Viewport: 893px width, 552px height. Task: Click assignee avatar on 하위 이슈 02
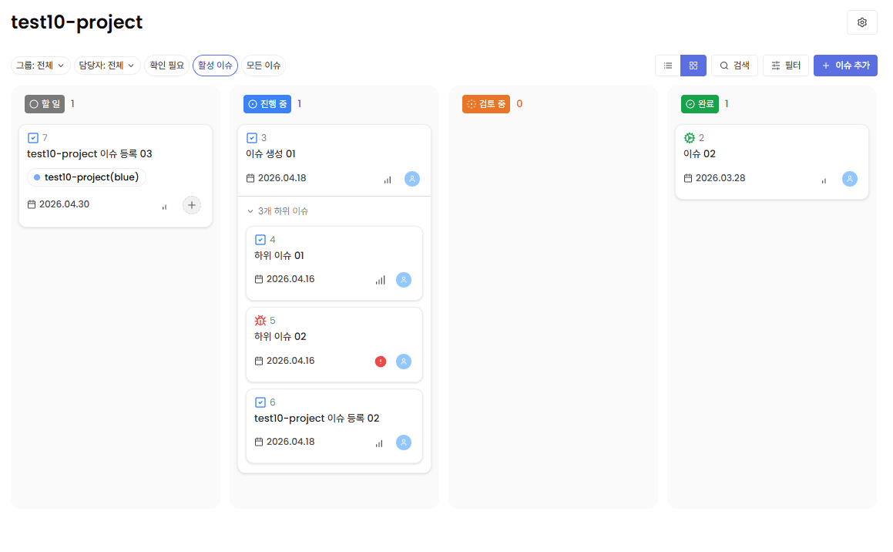click(404, 362)
